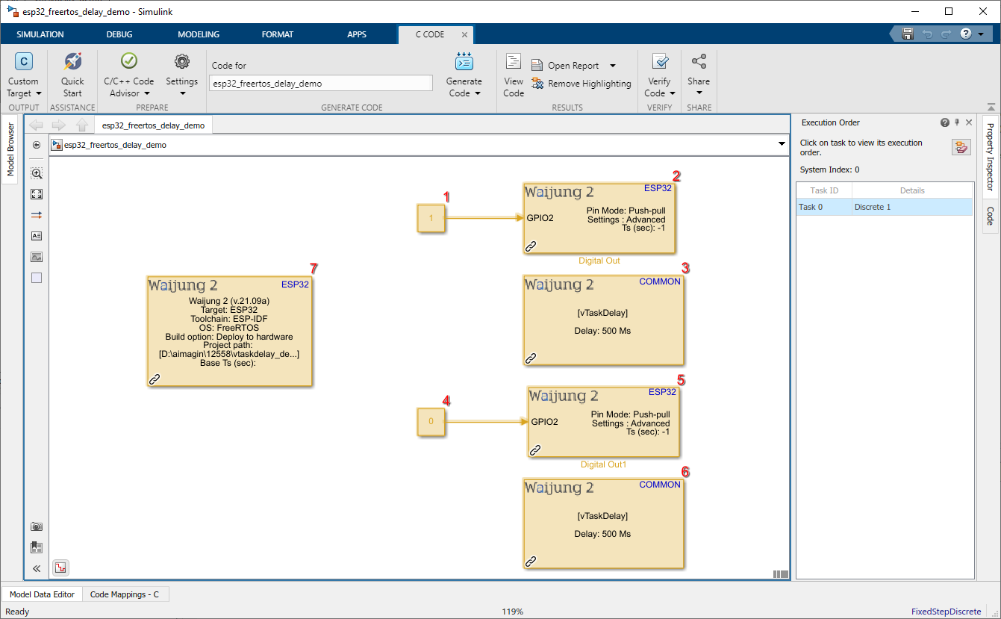Open C/C++ Code Advisor
Image resolution: width=1001 pixels, height=619 pixels.
click(x=128, y=75)
